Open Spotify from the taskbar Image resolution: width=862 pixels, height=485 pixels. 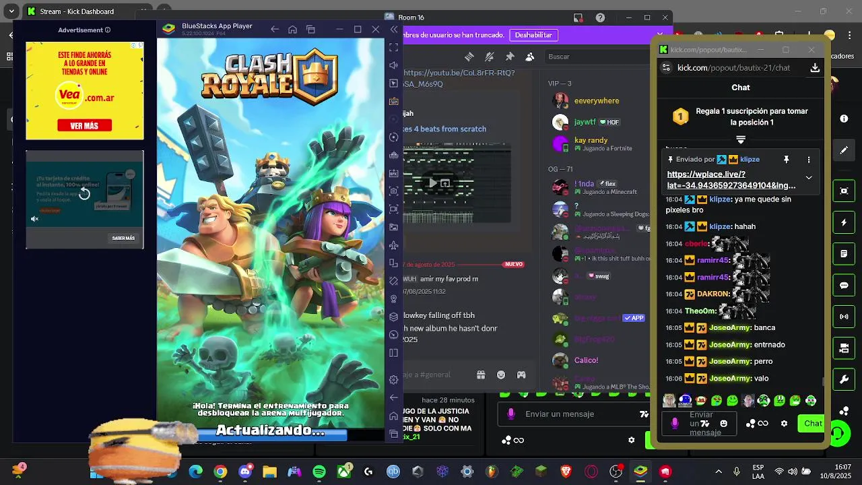tap(319, 472)
